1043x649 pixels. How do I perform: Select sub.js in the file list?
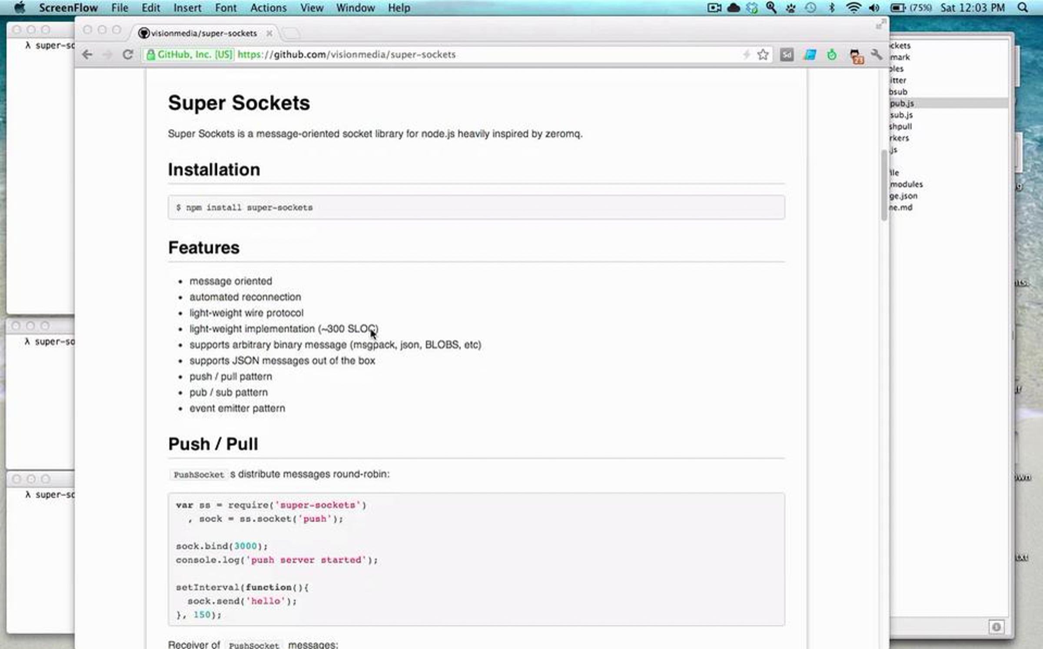[x=901, y=115]
